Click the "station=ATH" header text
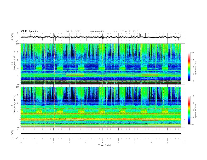The height and width of the screenshot is (160, 207). [97, 31]
